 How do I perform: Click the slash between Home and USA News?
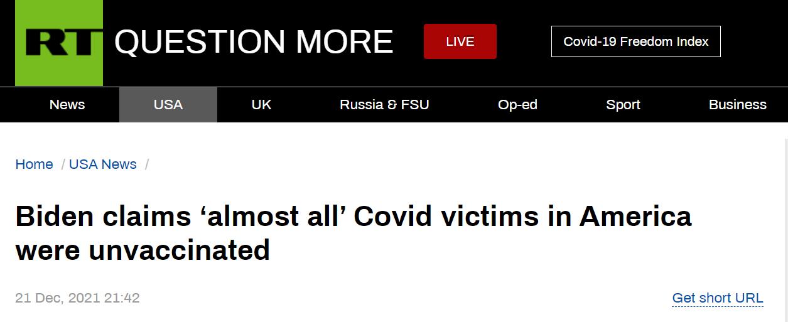click(x=63, y=165)
